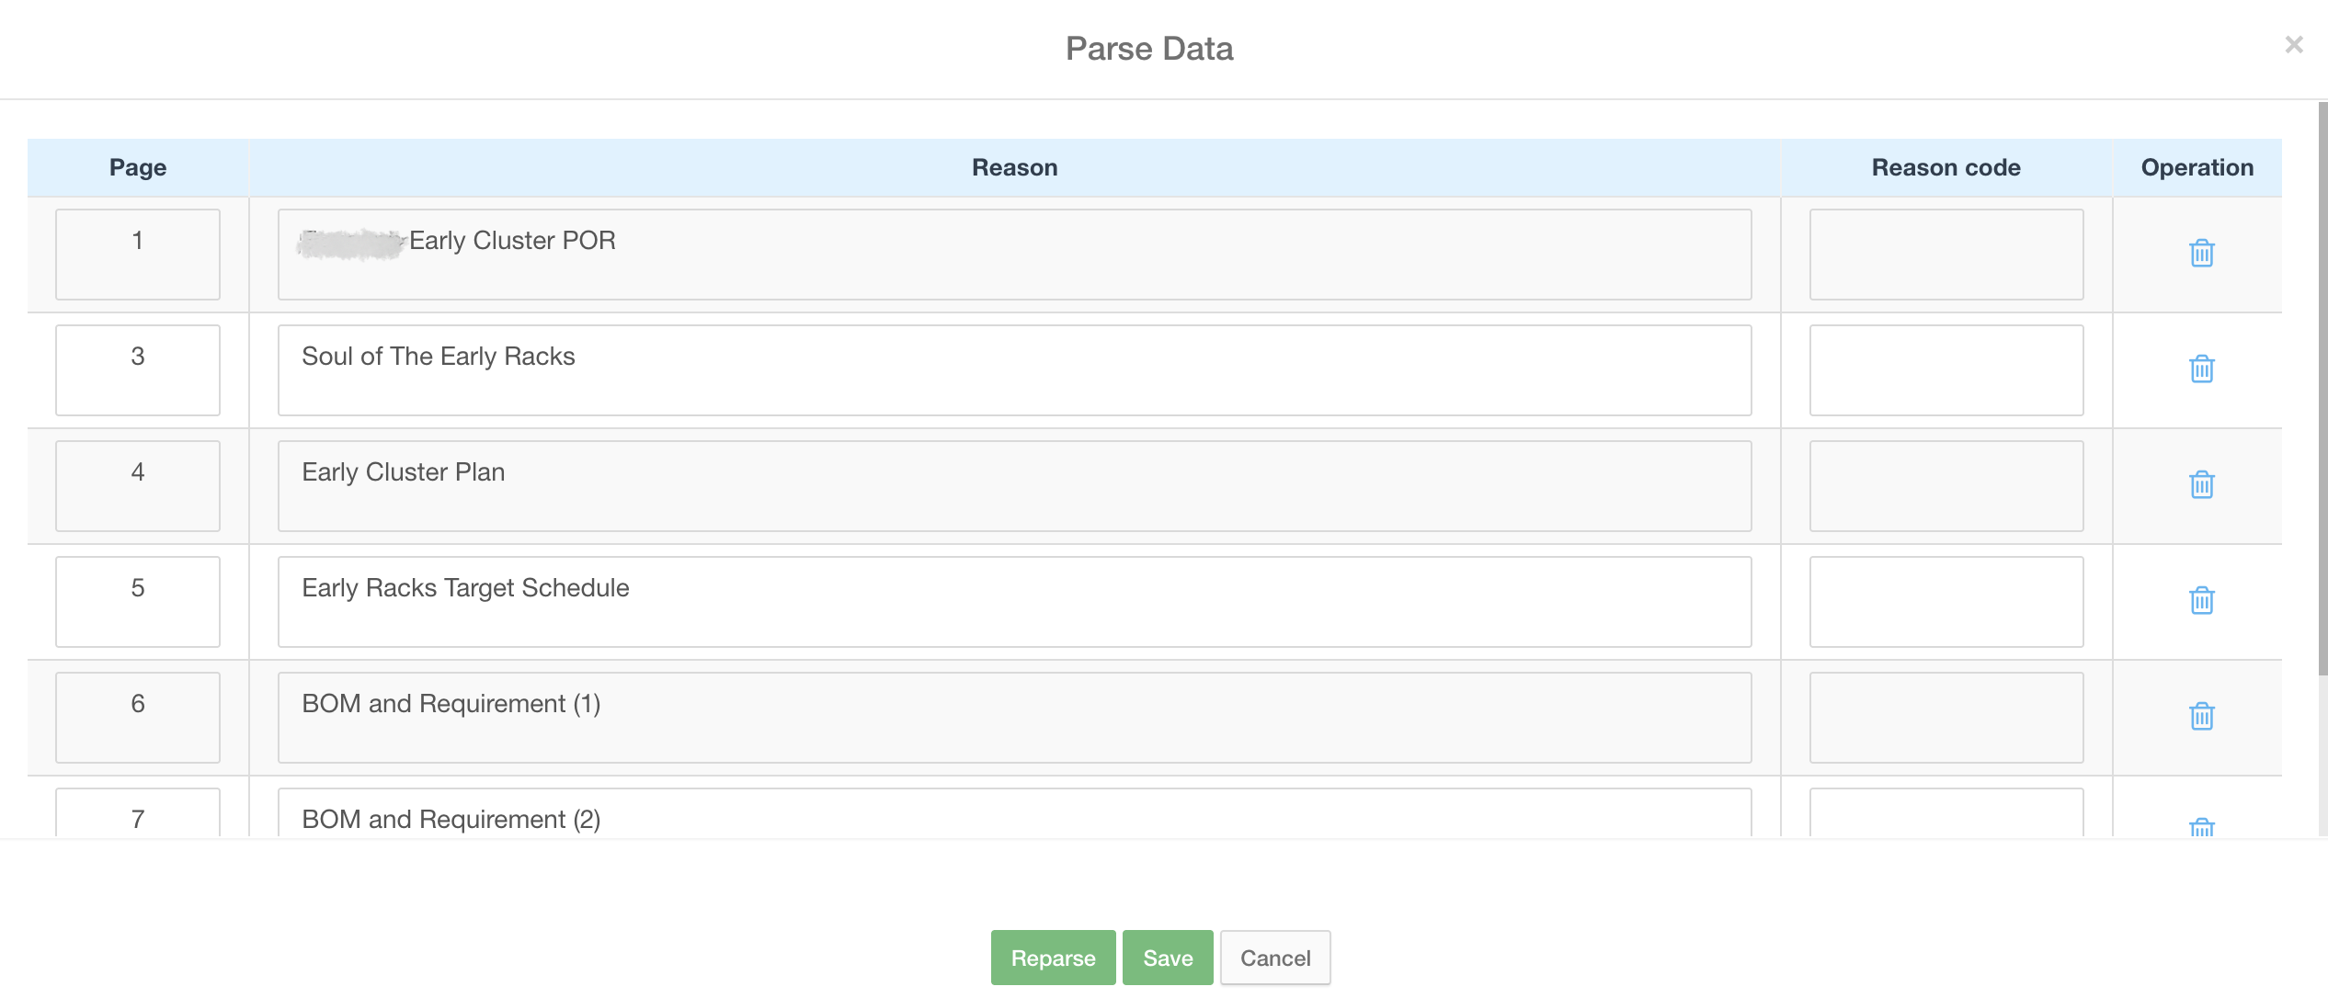Edit the page number field showing 3

(138, 369)
